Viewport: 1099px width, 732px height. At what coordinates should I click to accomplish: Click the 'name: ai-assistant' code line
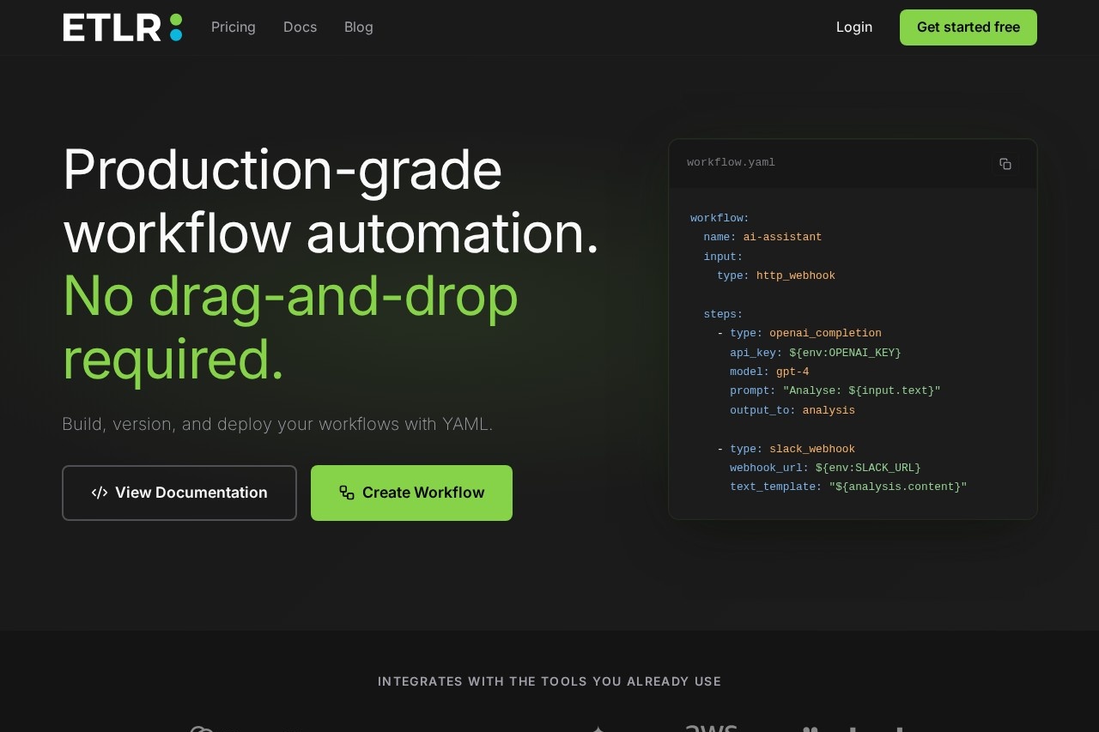click(x=762, y=237)
